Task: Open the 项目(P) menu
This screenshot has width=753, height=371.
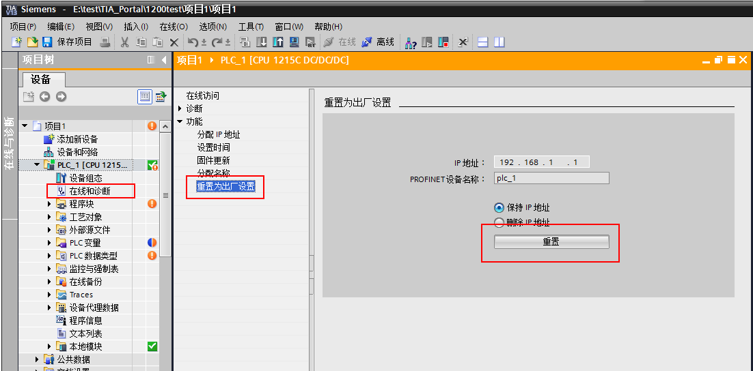Action: click(23, 27)
